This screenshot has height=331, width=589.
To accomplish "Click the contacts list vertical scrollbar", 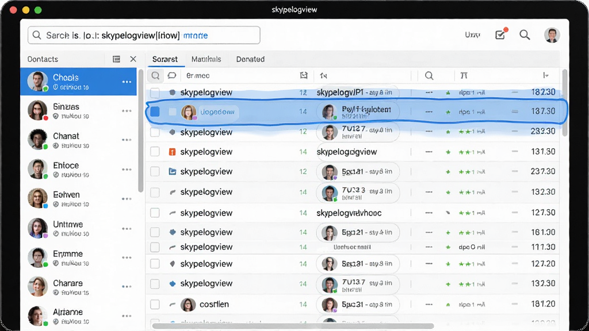I will click(x=141, y=130).
